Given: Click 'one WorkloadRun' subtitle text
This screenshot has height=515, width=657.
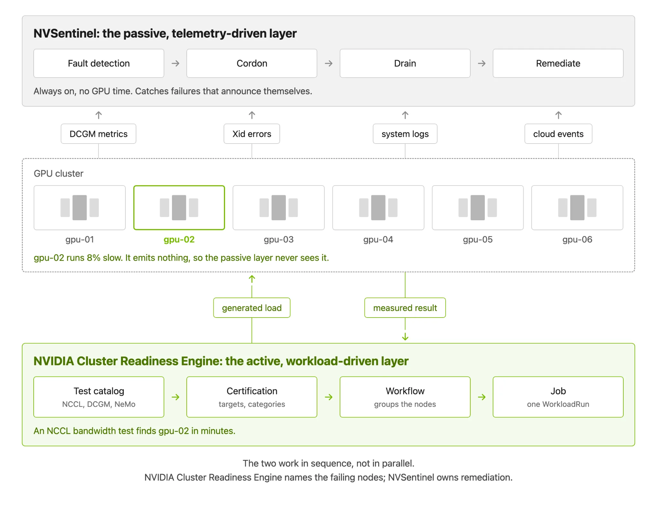Looking at the screenshot, I should click(x=558, y=404).
